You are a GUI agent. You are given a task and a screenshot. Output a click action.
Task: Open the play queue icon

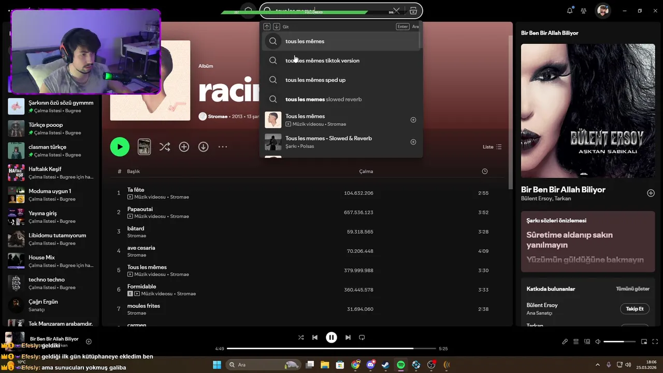click(x=576, y=341)
